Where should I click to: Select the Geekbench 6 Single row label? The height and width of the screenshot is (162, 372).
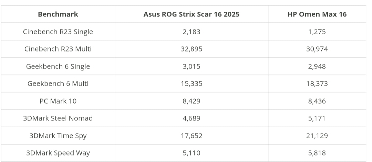click(x=58, y=67)
